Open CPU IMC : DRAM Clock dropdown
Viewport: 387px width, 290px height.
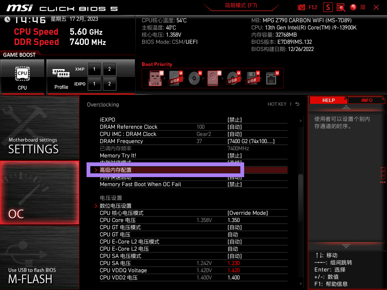(x=234, y=134)
